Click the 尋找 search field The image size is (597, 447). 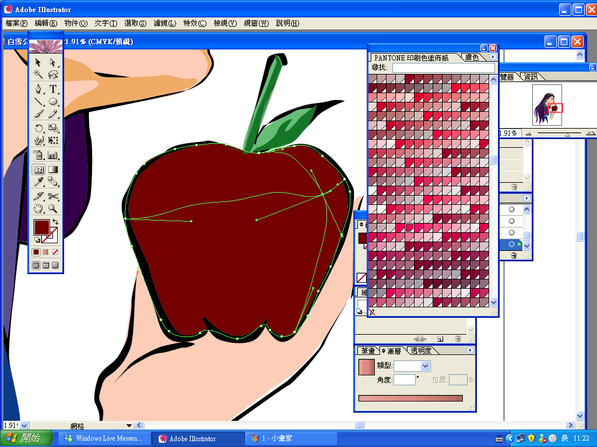(444, 68)
